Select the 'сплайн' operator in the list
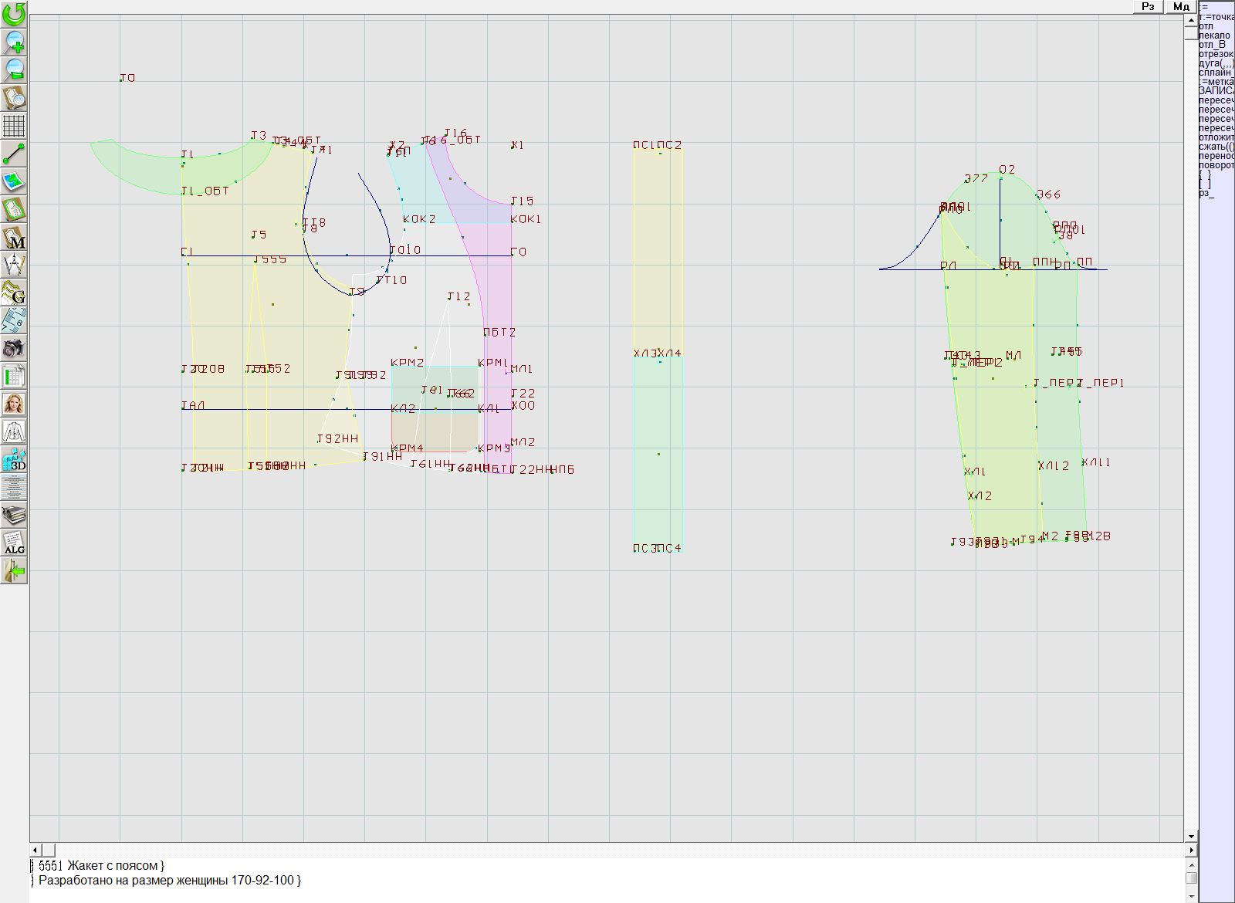 1216,73
